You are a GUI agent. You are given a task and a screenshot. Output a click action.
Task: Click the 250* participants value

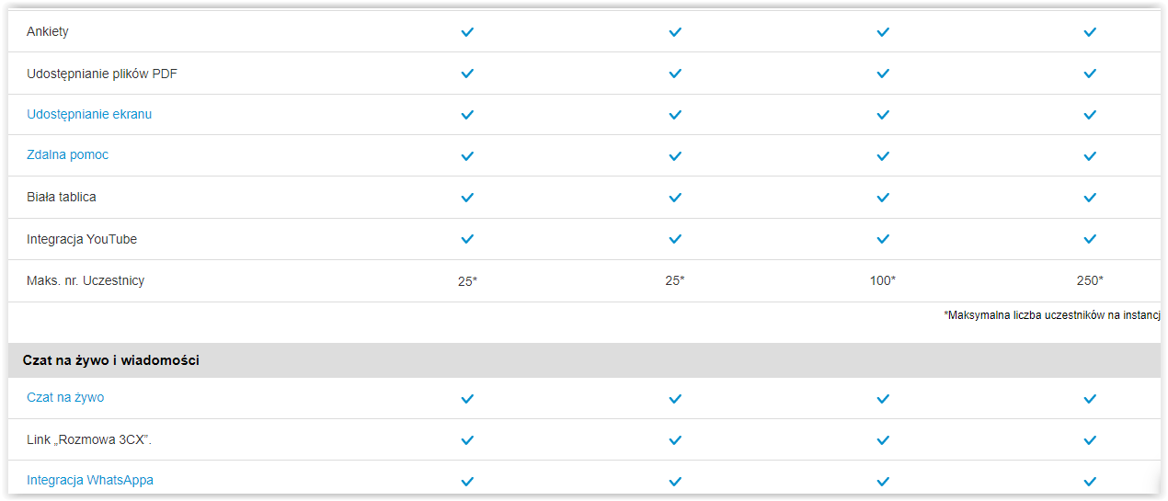(1090, 280)
